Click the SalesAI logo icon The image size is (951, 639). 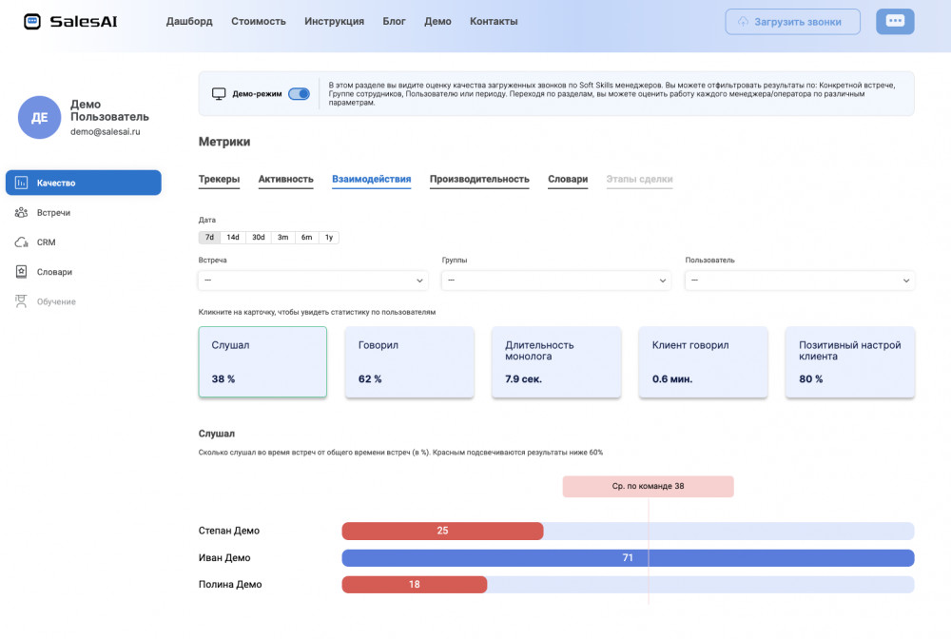pos(32,21)
